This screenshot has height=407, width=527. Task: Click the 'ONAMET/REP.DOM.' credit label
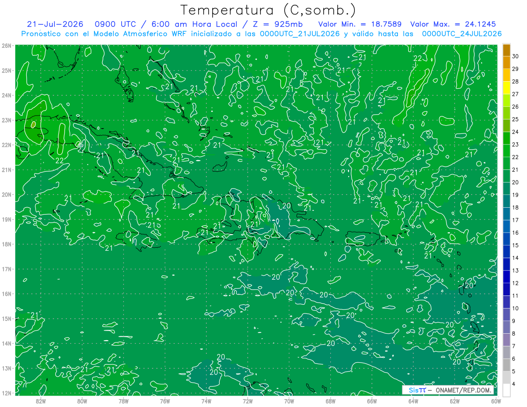pyautogui.click(x=463, y=390)
